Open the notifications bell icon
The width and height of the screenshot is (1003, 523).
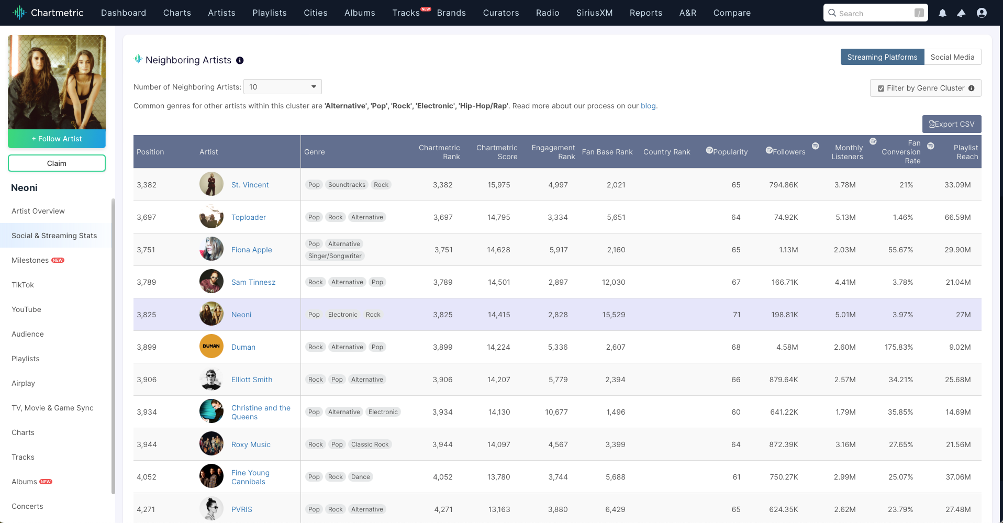click(942, 13)
